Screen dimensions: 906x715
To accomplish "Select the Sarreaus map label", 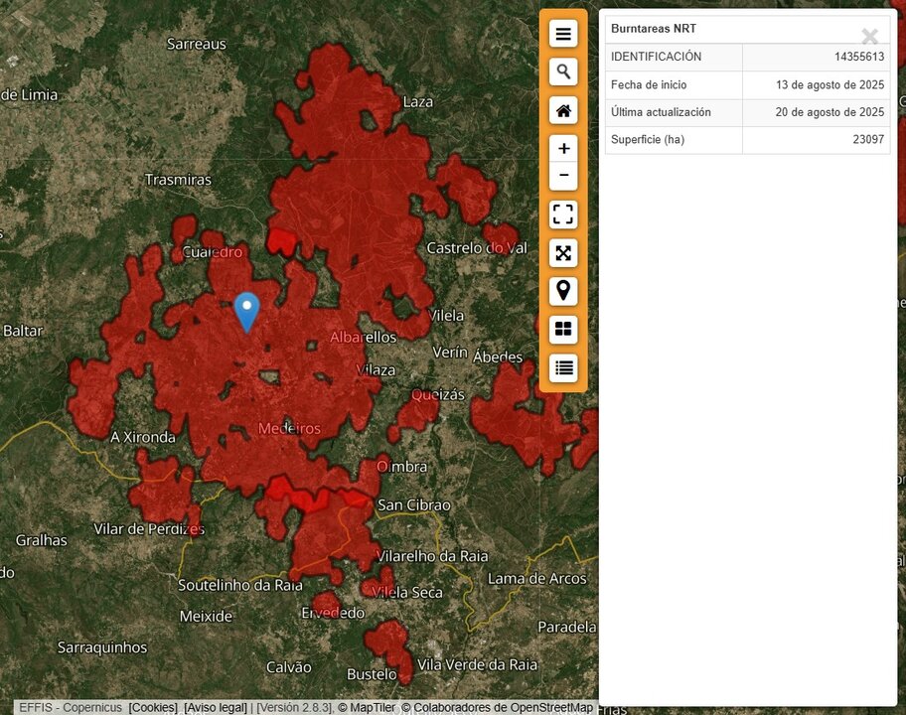I will pos(197,44).
